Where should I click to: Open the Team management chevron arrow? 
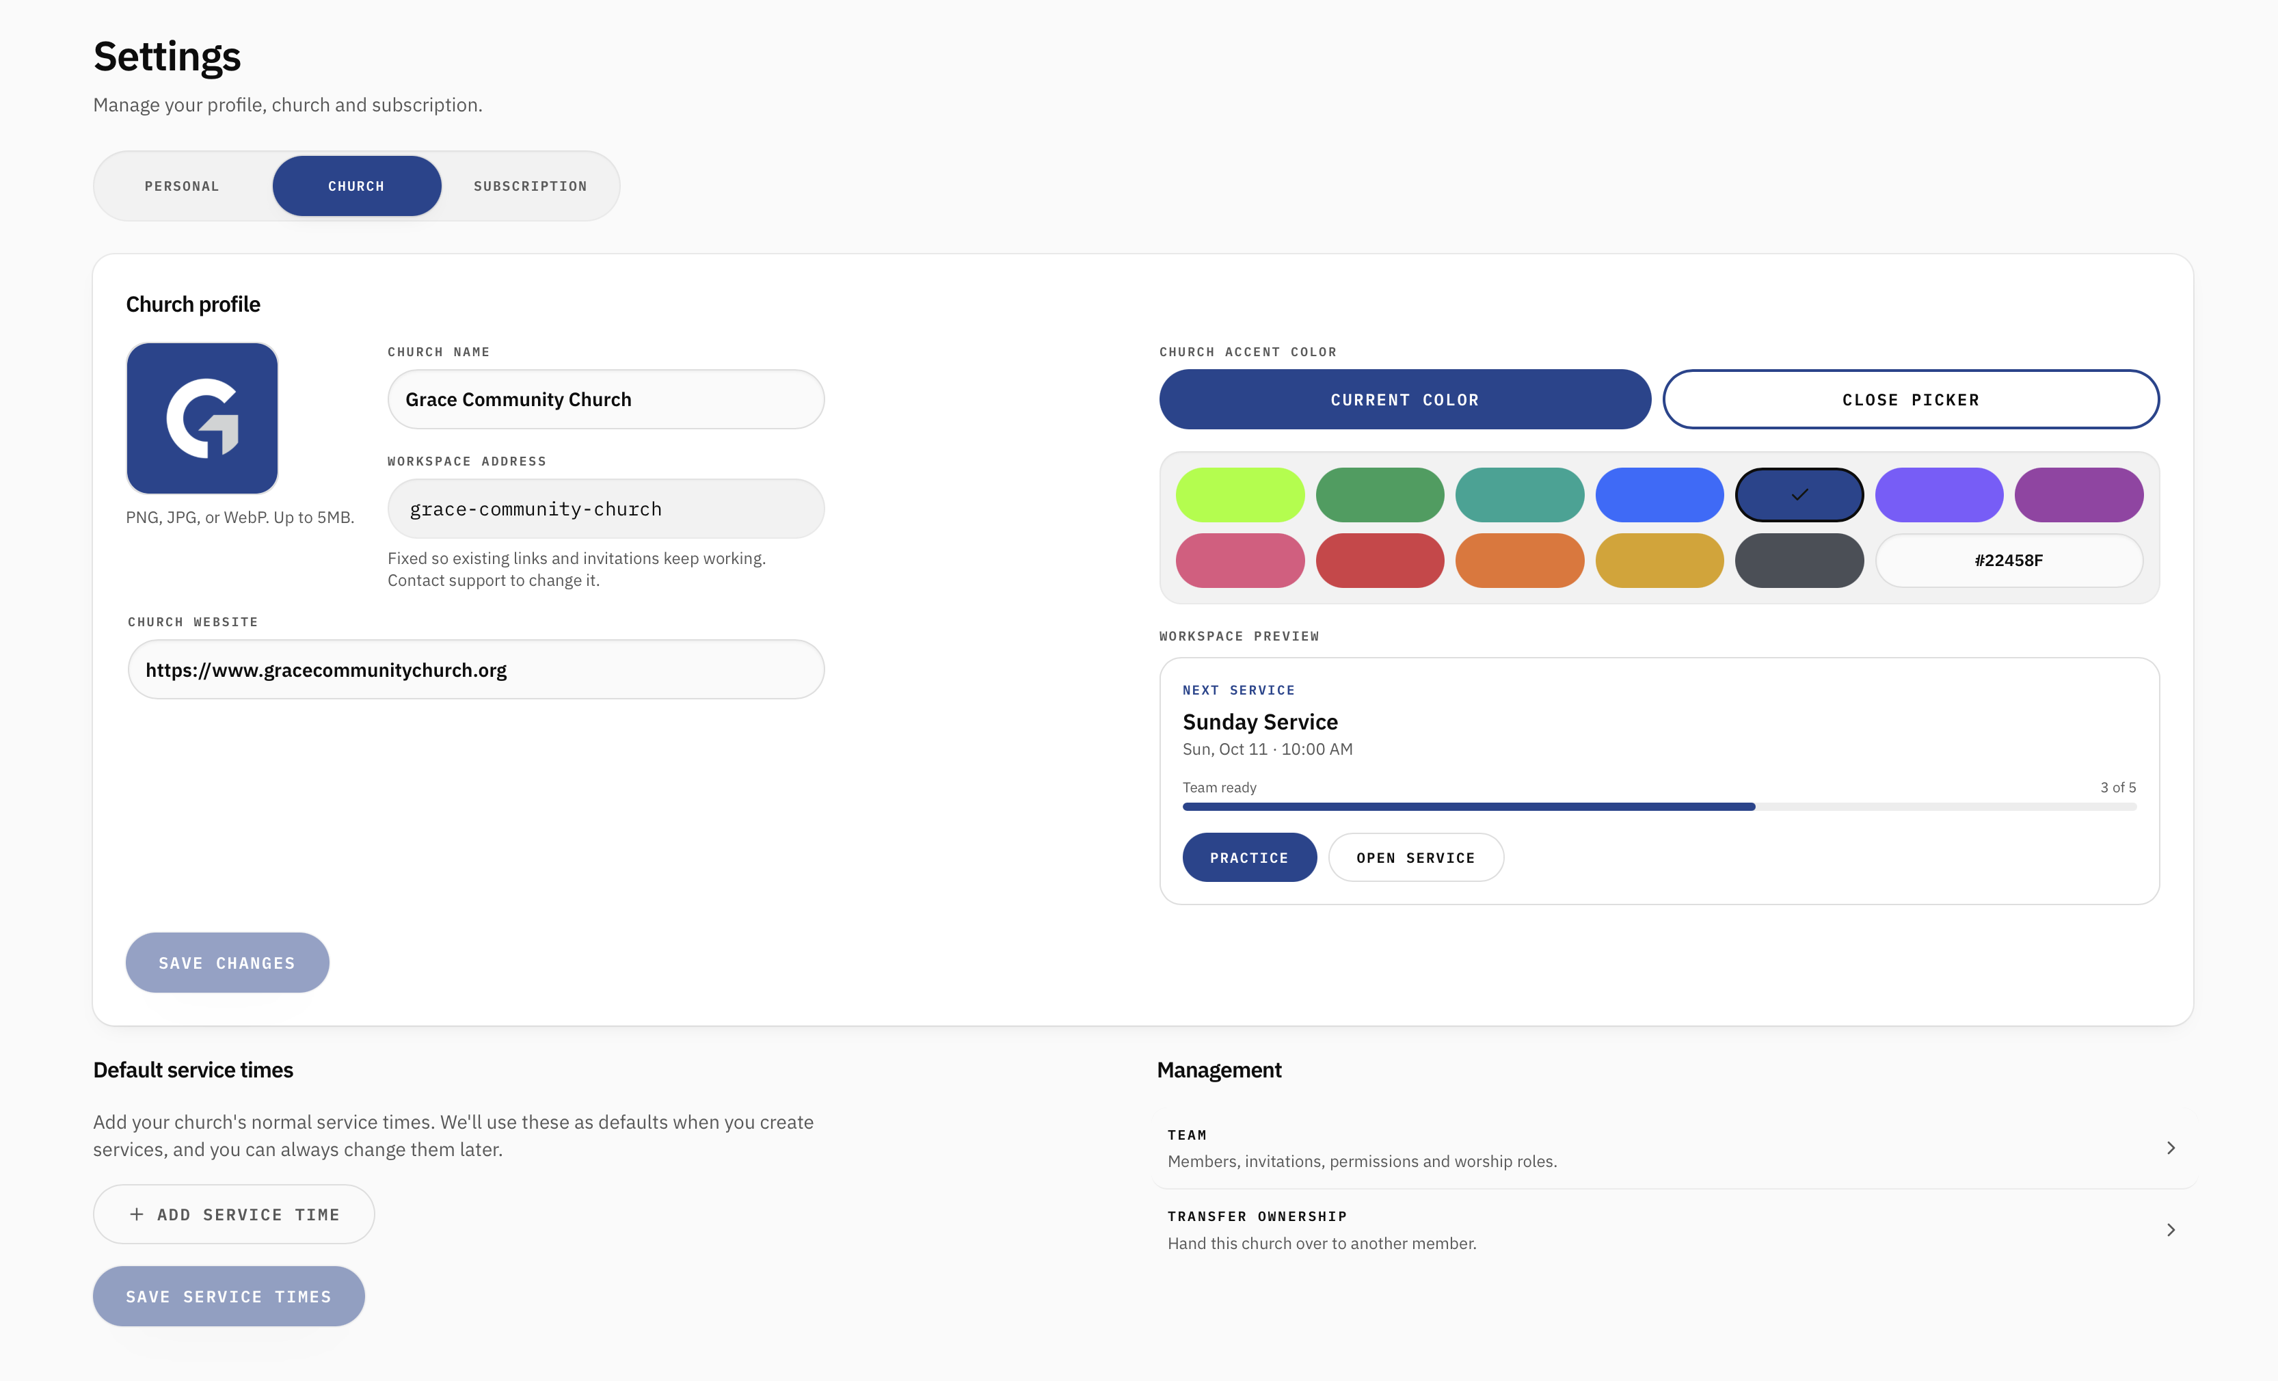[x=2171, y=1147]
